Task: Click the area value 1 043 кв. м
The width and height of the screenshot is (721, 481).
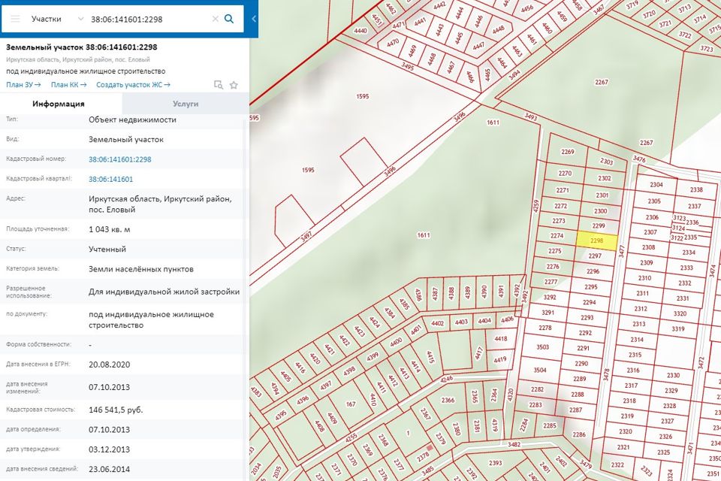Action: click(110, 229)
